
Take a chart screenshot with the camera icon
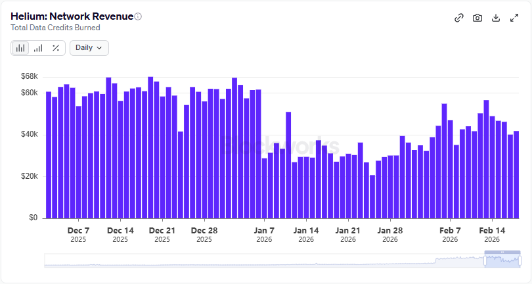click(477, 18)
